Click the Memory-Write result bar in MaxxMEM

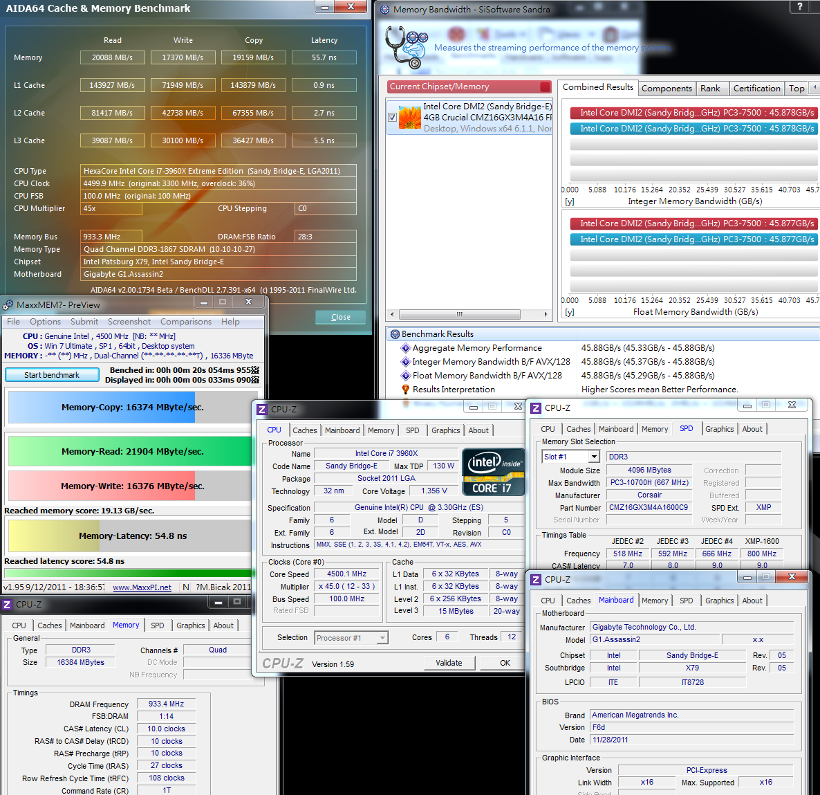(x=131, y=486)
